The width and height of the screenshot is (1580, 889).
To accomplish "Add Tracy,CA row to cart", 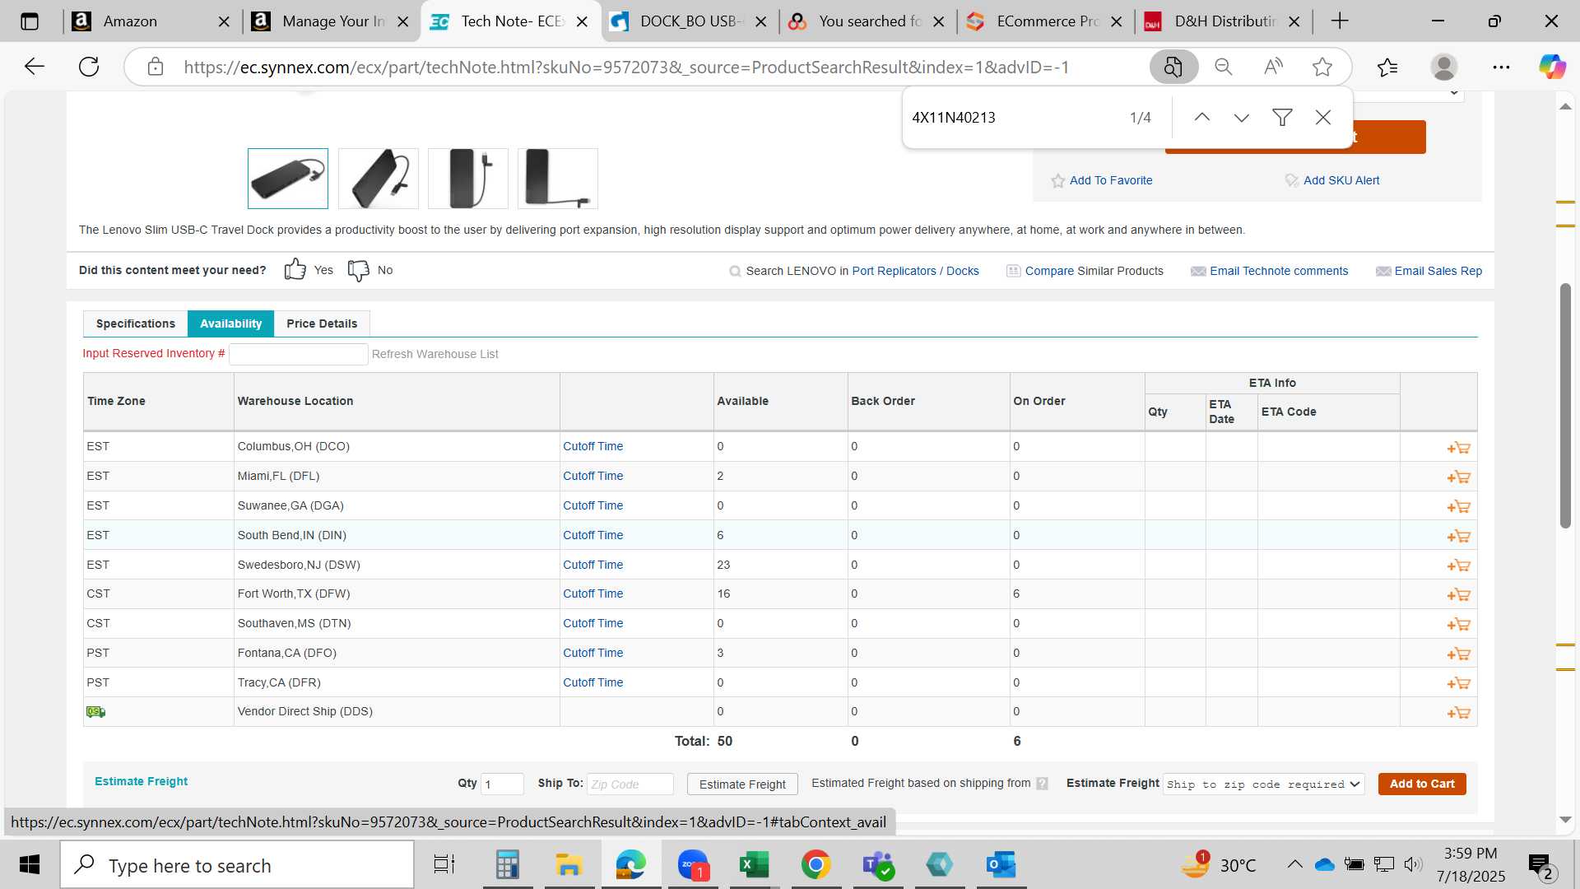I will point(1458,683).
